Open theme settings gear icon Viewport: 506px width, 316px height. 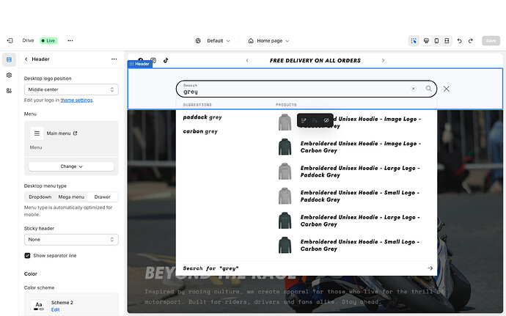[9, 75]
